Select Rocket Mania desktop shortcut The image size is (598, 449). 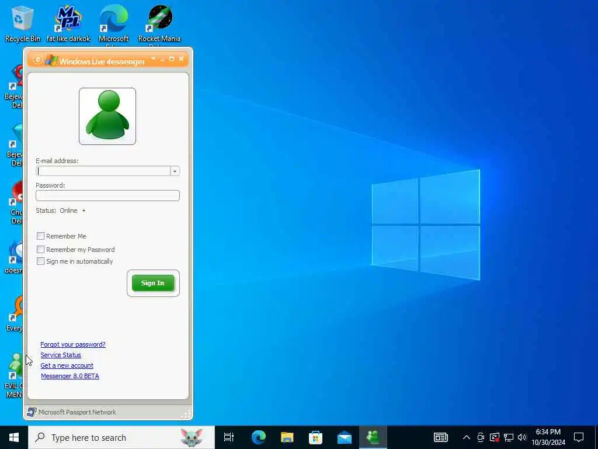(x=159, y=25)
